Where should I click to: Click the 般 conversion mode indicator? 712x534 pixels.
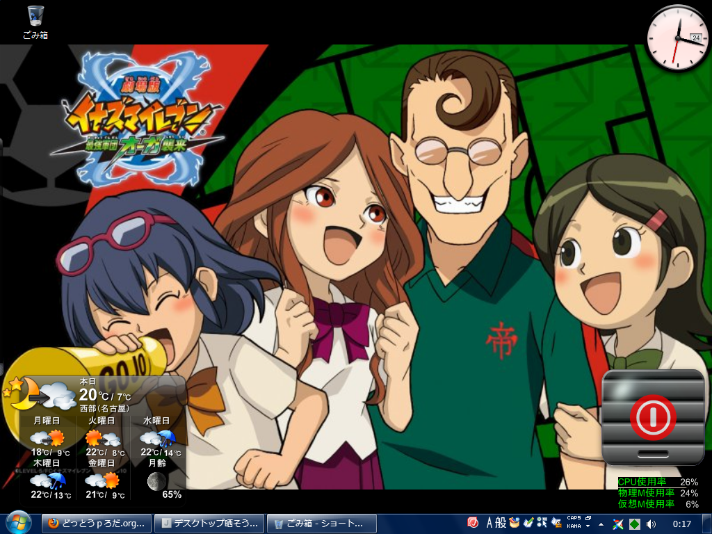point(501,523)
